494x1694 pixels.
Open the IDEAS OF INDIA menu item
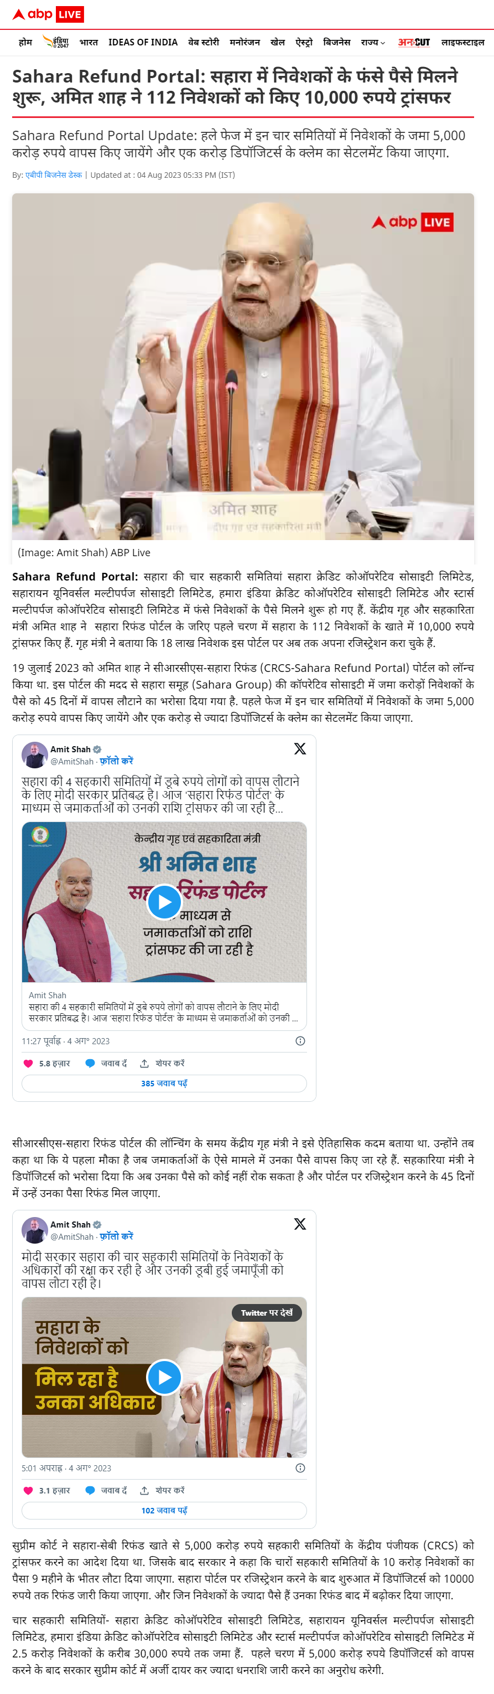click(143, 42)
